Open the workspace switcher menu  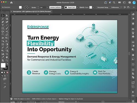pos(124,2)
